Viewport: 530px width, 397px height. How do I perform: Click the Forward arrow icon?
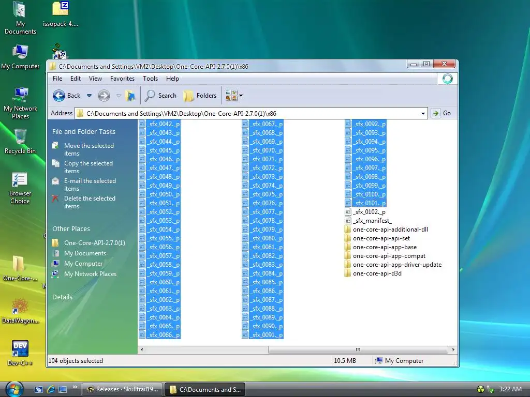pos(104,96)
